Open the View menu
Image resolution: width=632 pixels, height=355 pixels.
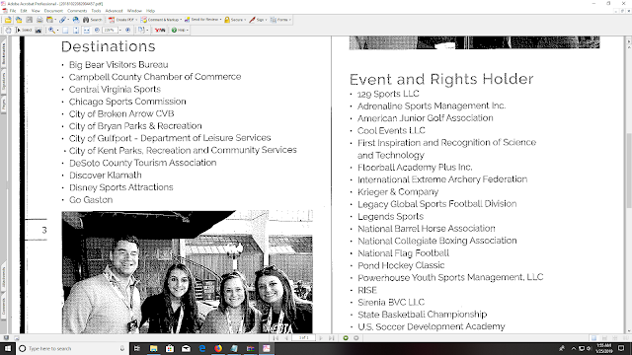tap(36, 11)
